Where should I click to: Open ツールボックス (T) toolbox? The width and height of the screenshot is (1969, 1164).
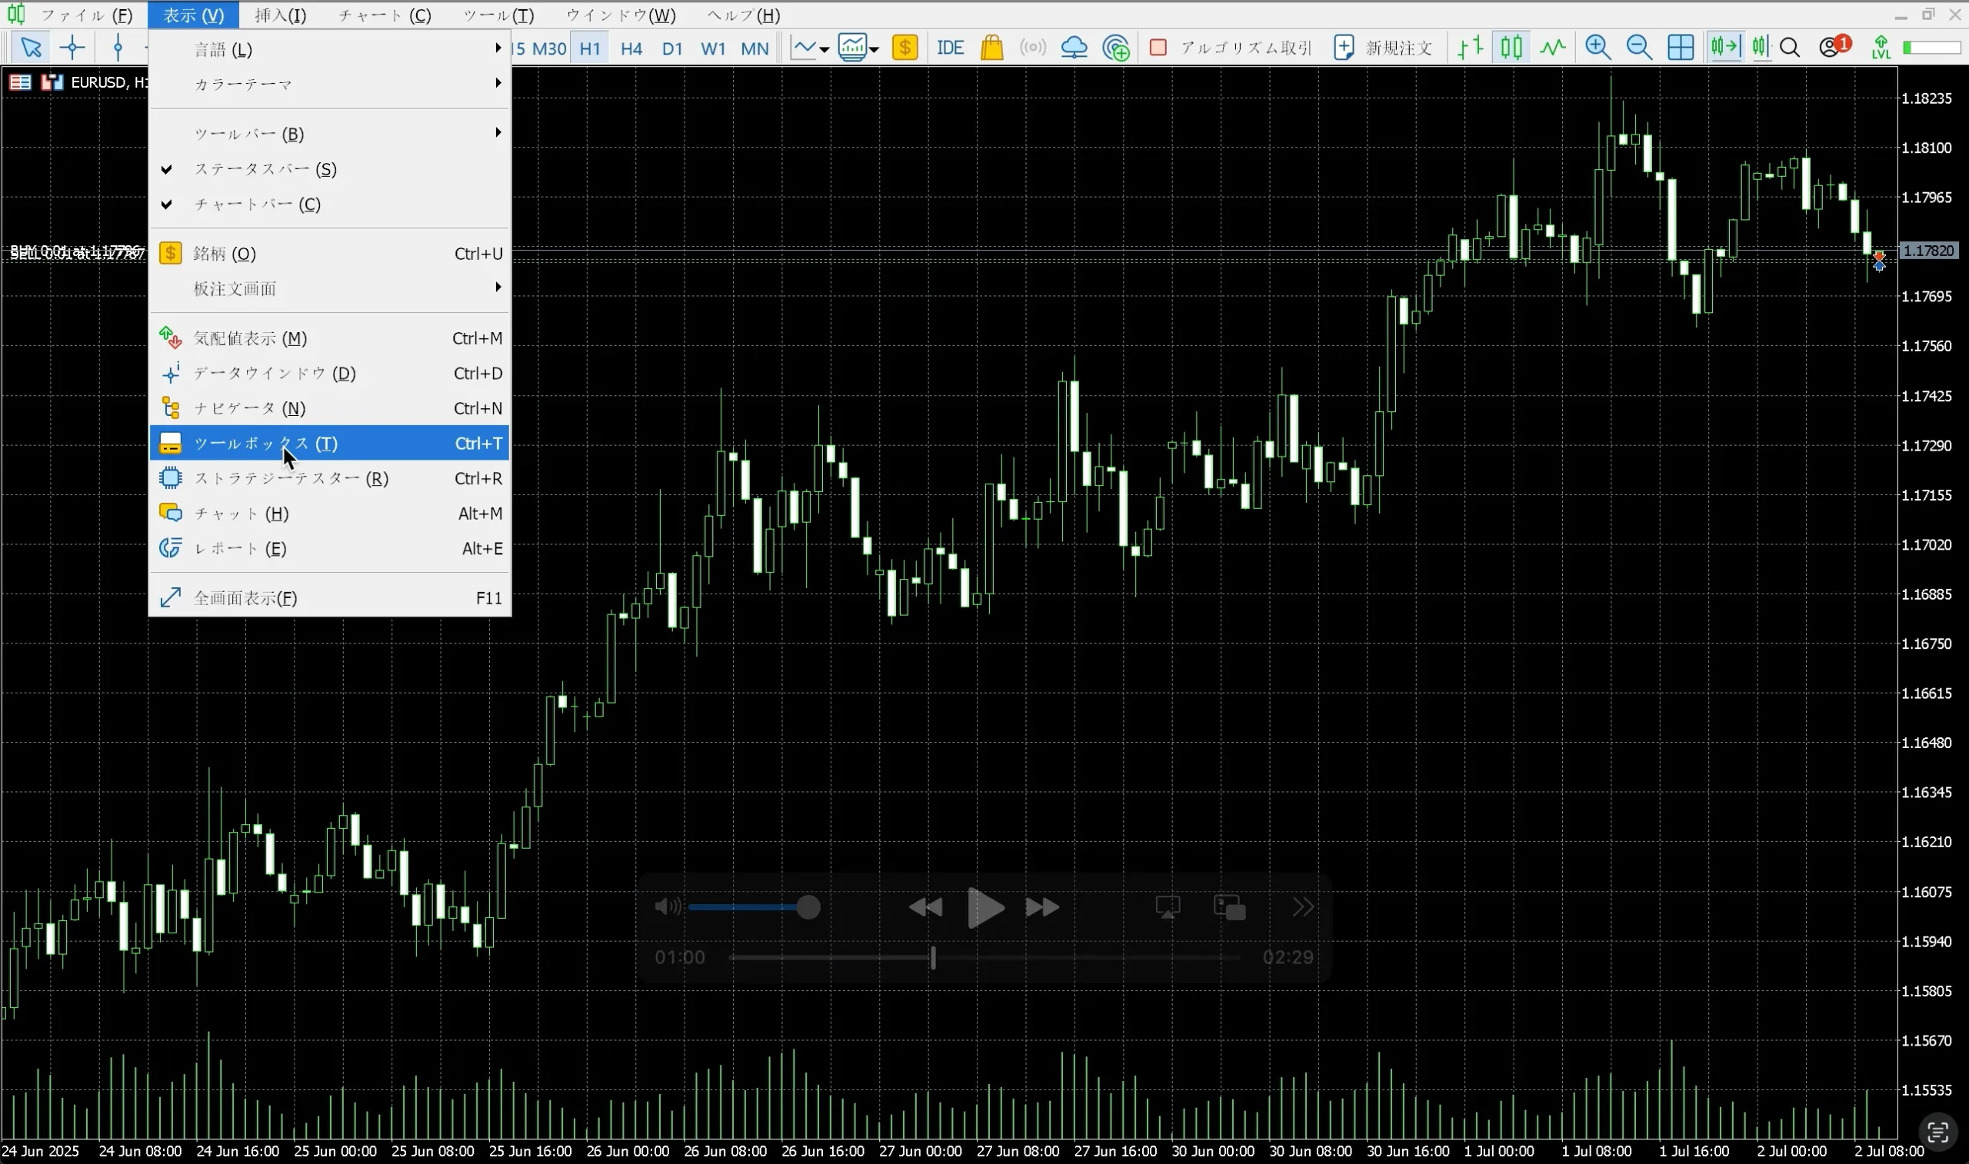(x=329, y=443)
